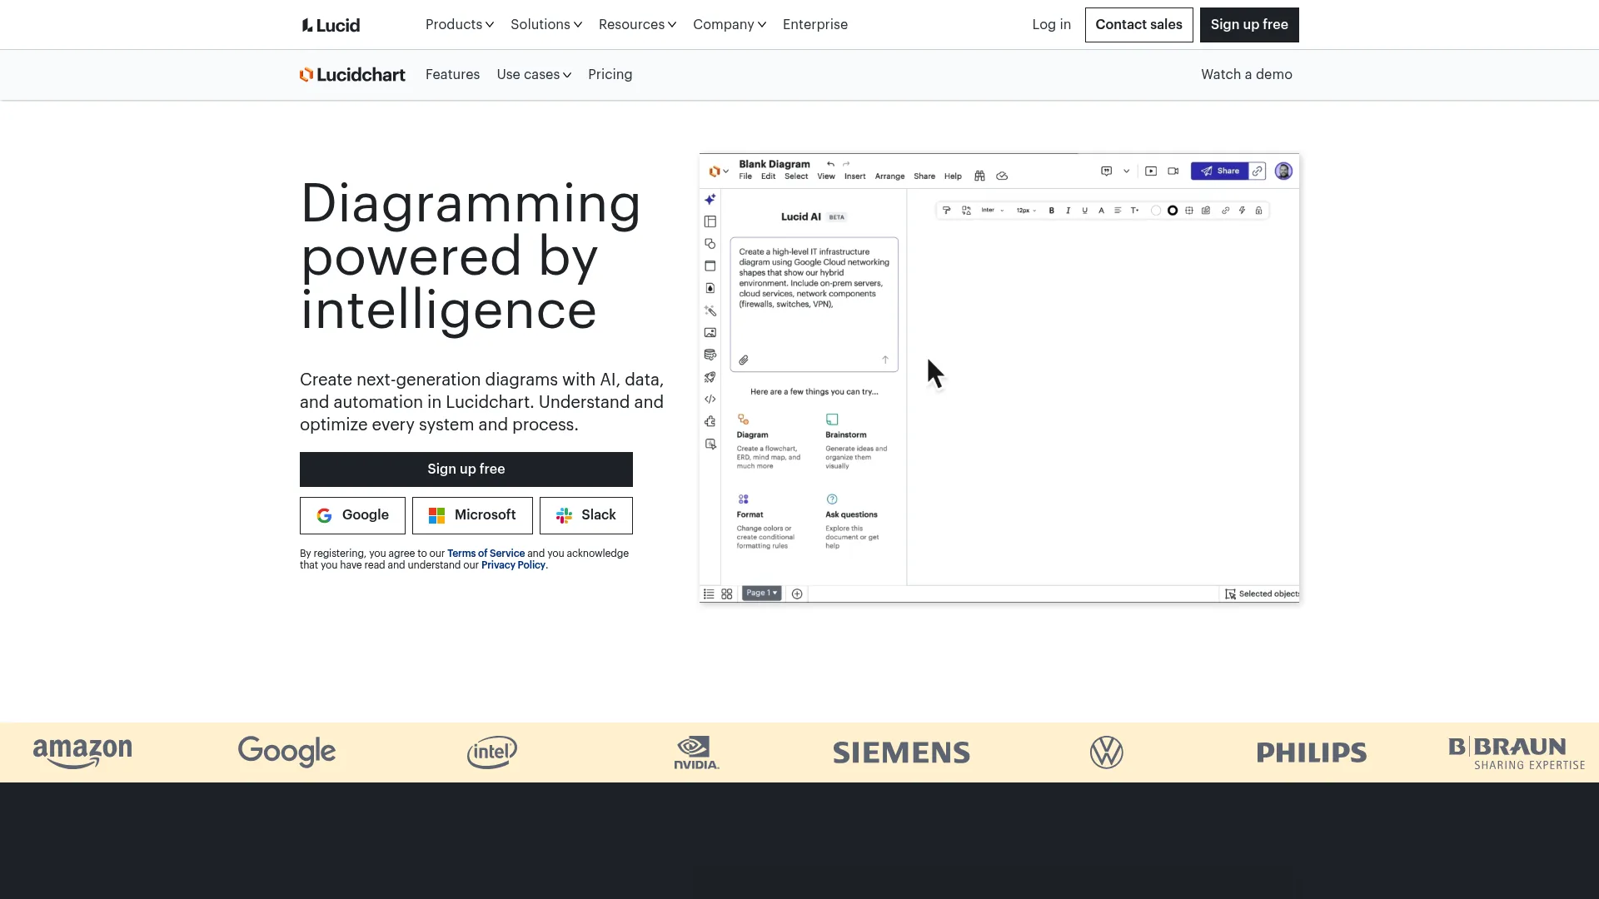Sign up with Google button
This screenshot has width=1599, height=899.
coord(352,515)
